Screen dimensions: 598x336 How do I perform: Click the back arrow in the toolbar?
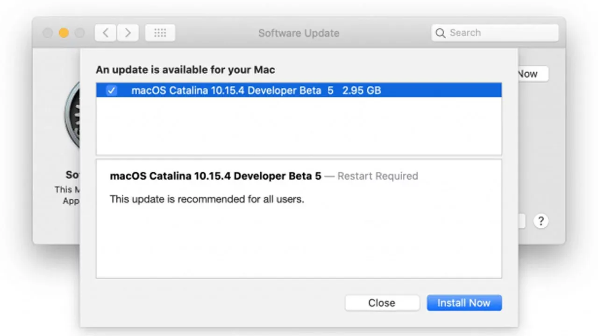click(x=106, y=33)
